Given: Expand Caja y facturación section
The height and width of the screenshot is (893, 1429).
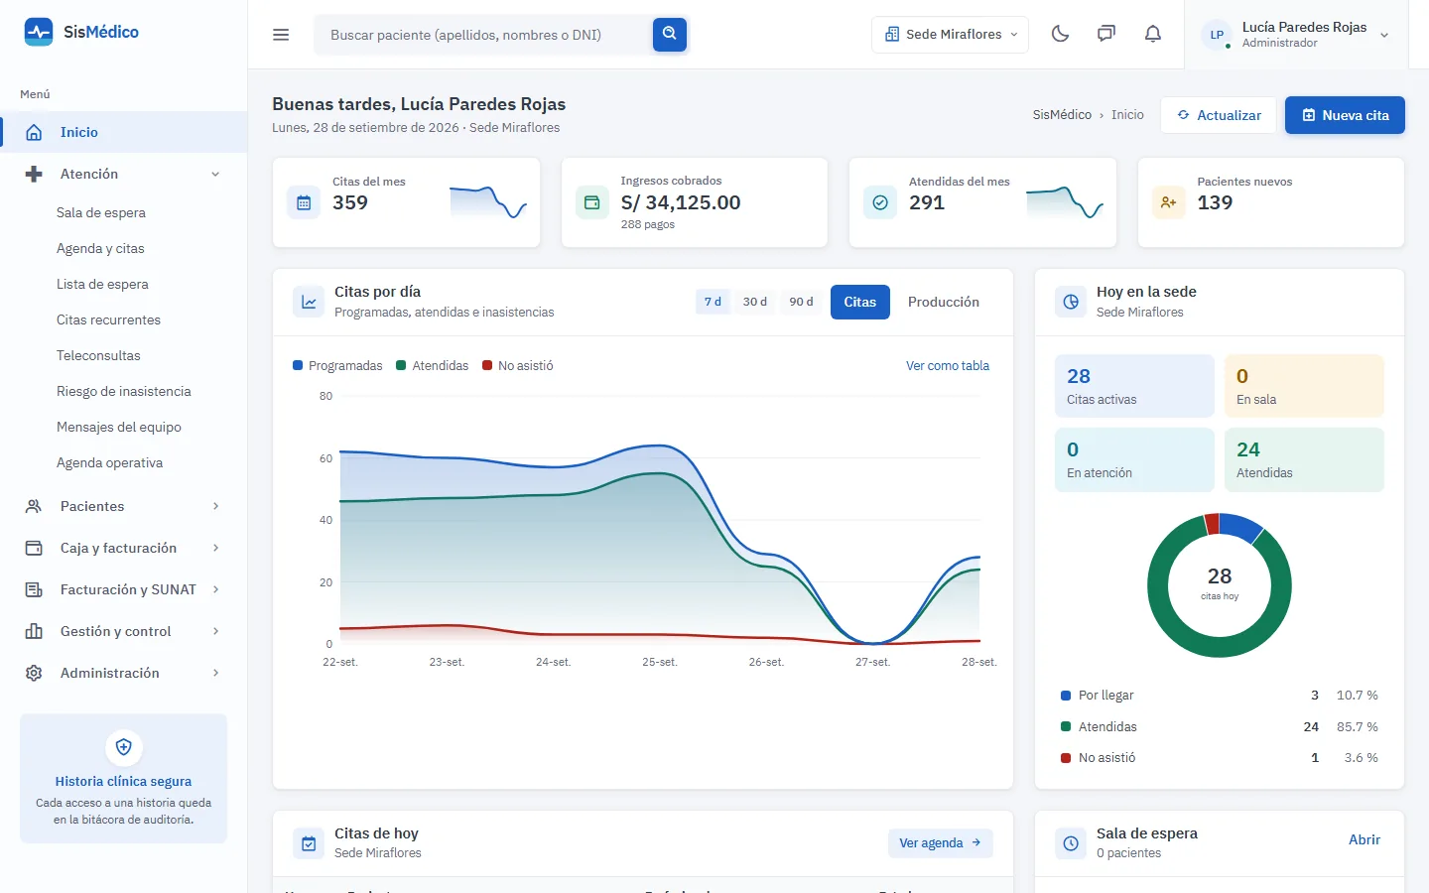Looking at the screenshot, I should point(124,548).
